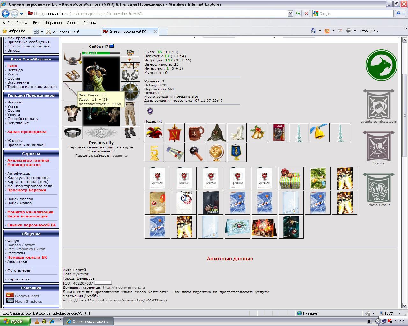Open the Сервис menu
408x326 pixels.
coord(72,23)
